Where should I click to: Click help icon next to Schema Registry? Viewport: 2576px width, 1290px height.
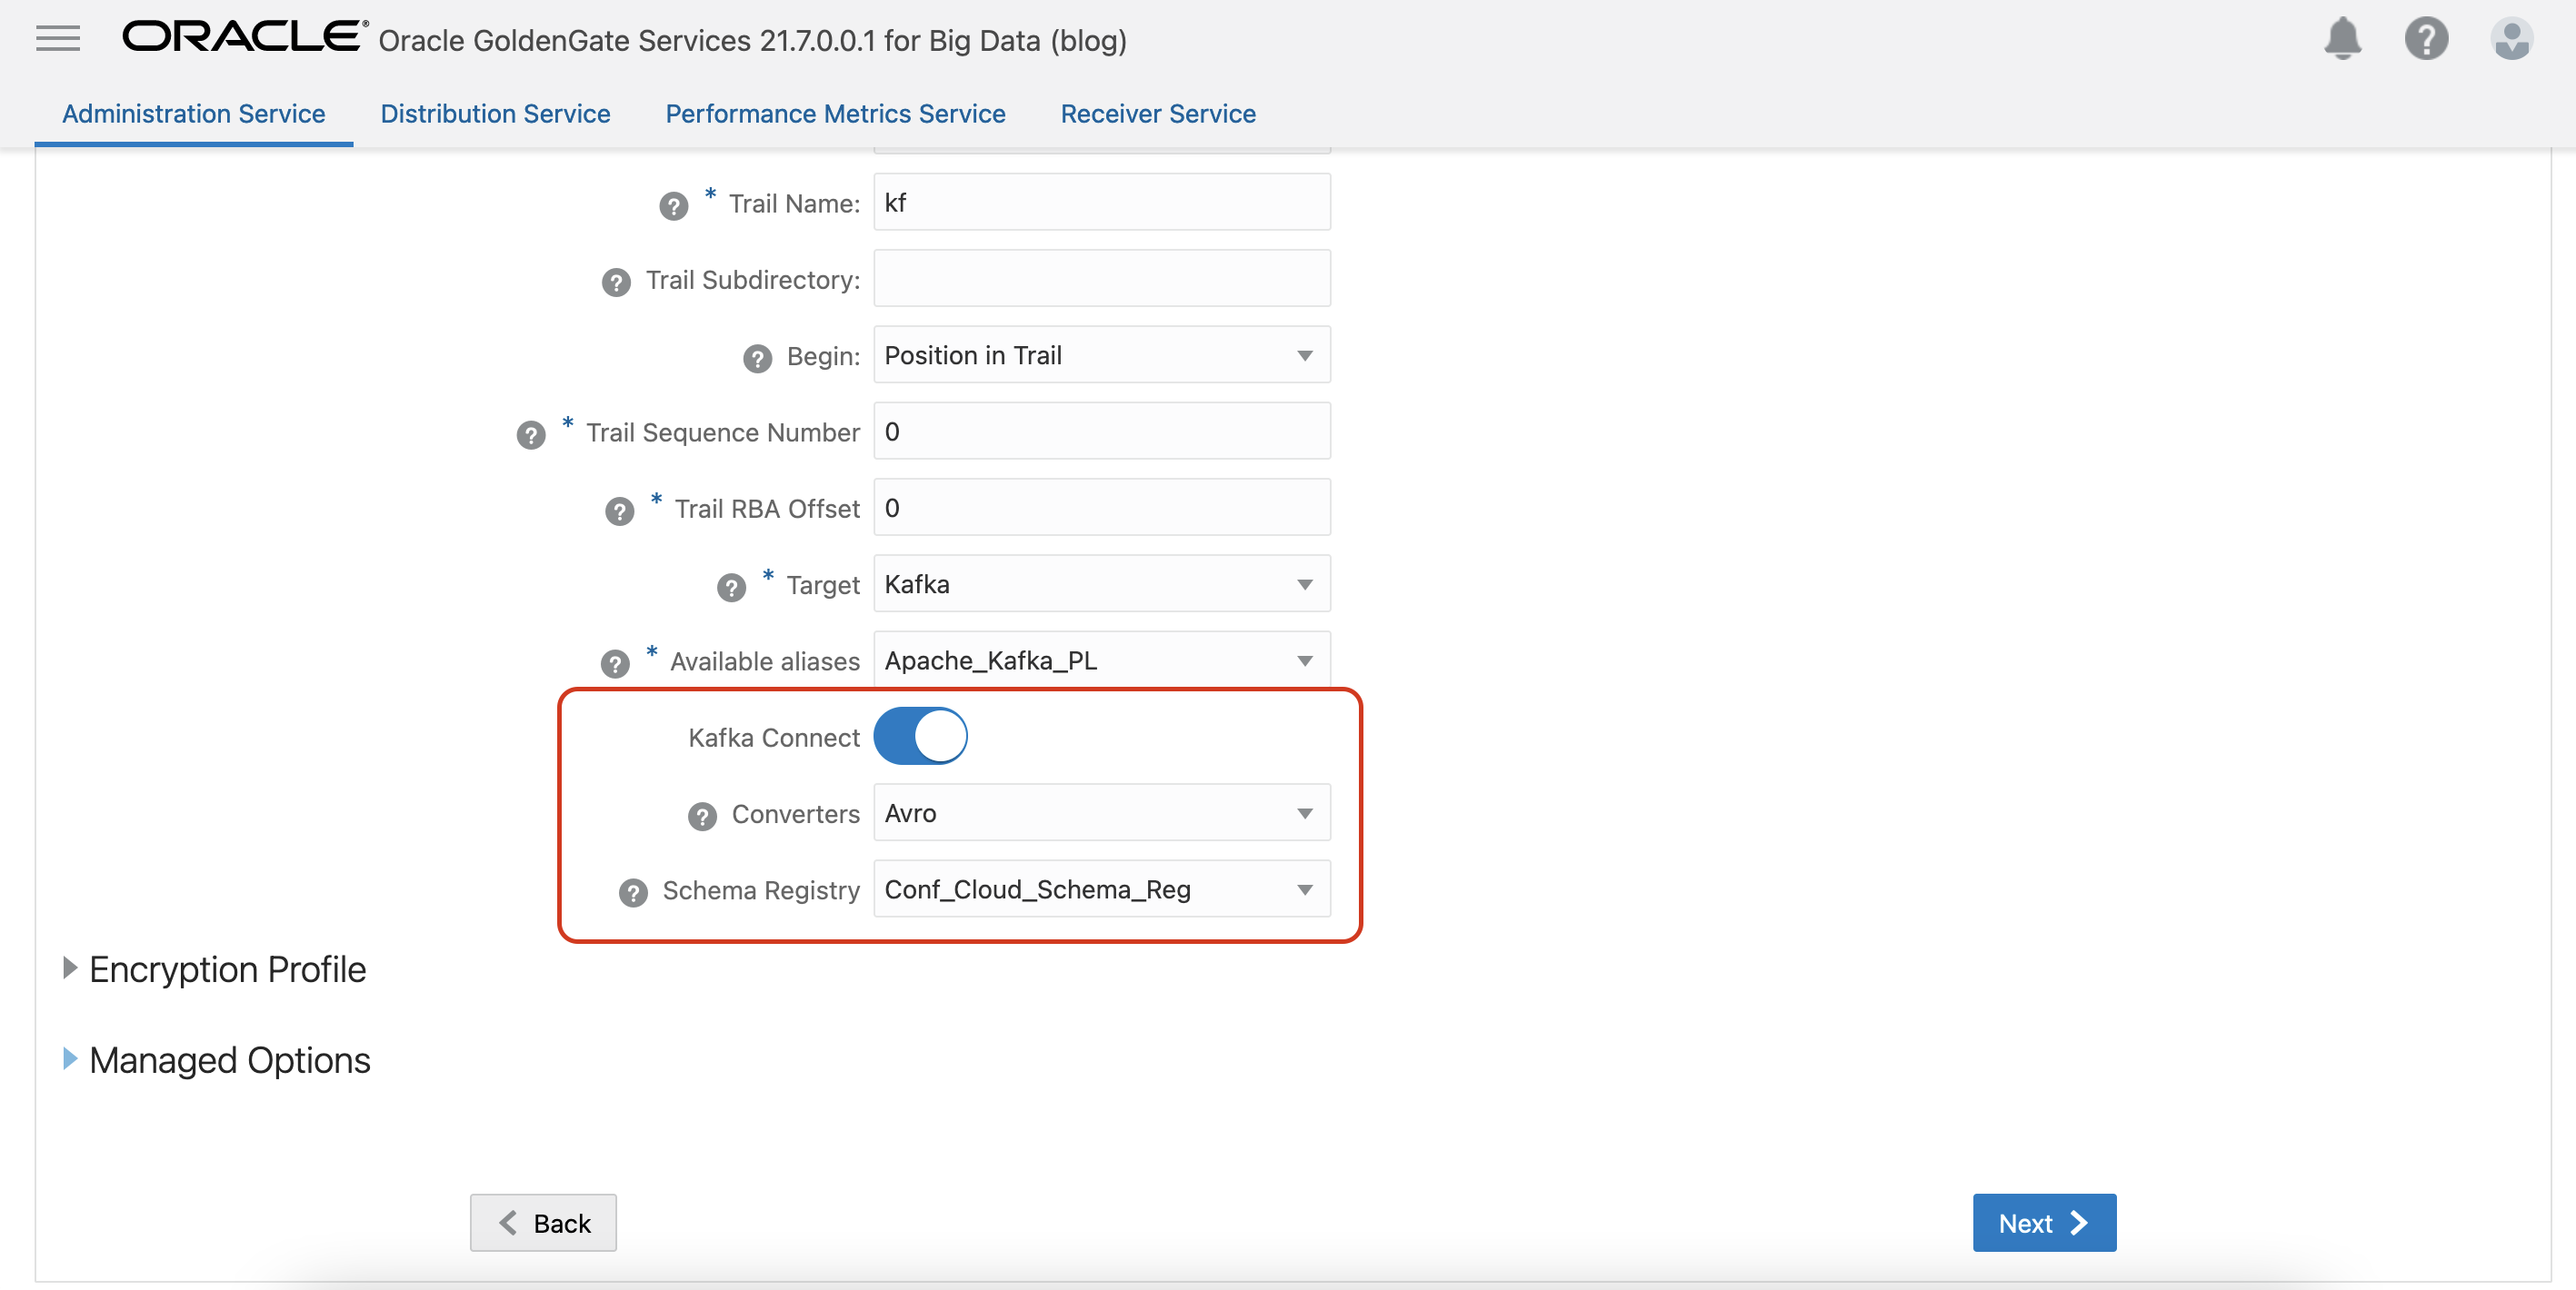(633, 892)
